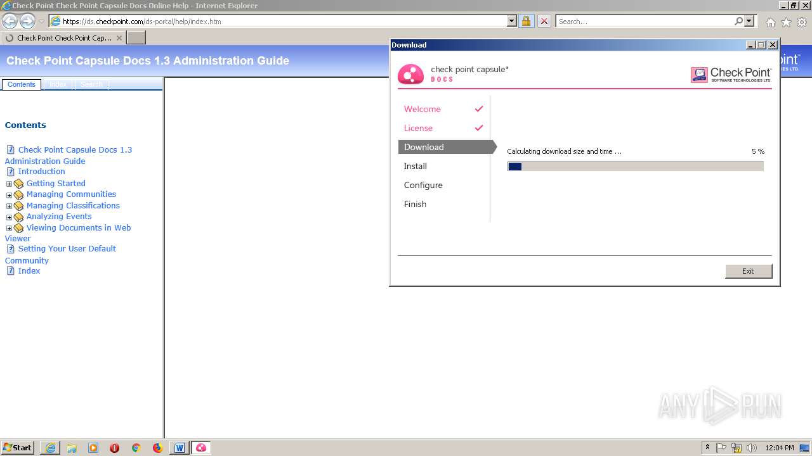Click the Internet Explorer forward arrow
The height and width of the screenshot is (456, 812).
[x=27, y=21]
